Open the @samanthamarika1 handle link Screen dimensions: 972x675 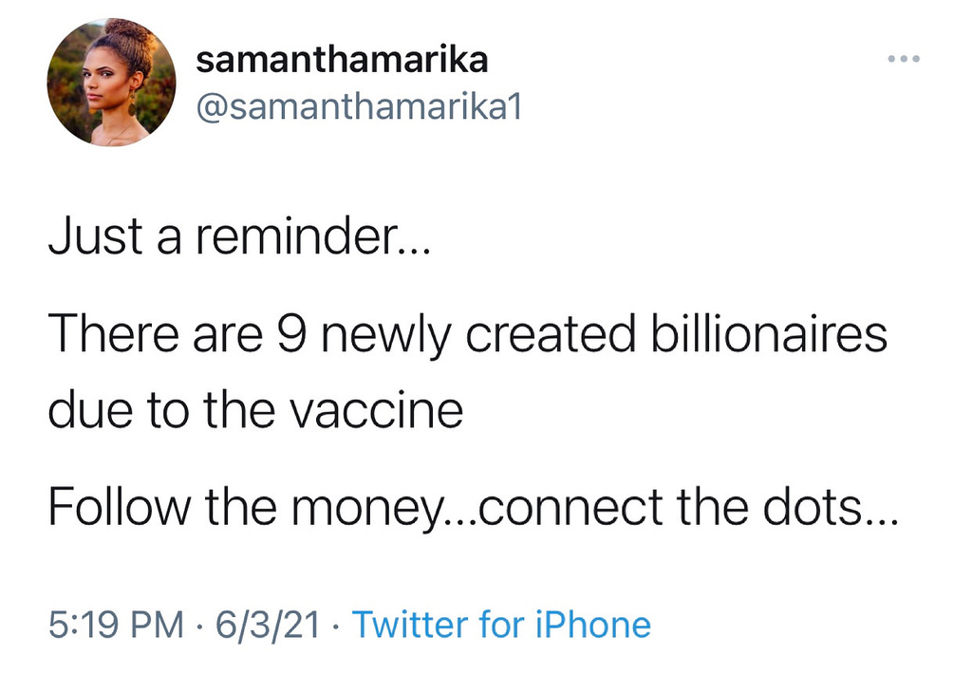click(x=359, y=108)
